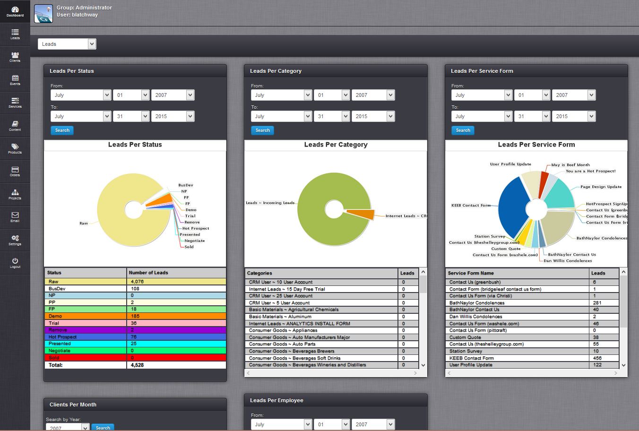
Task: Open the Content sidebar icon
Action: 15,126
